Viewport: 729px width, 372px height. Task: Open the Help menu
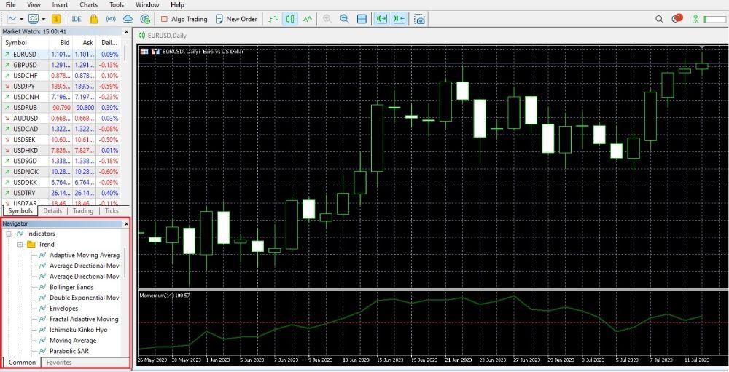pos(177,4)
